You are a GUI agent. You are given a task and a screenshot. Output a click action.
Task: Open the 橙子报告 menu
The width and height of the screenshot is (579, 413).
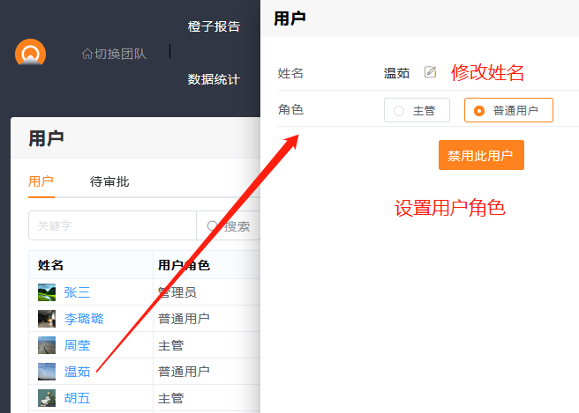point(214,26)
